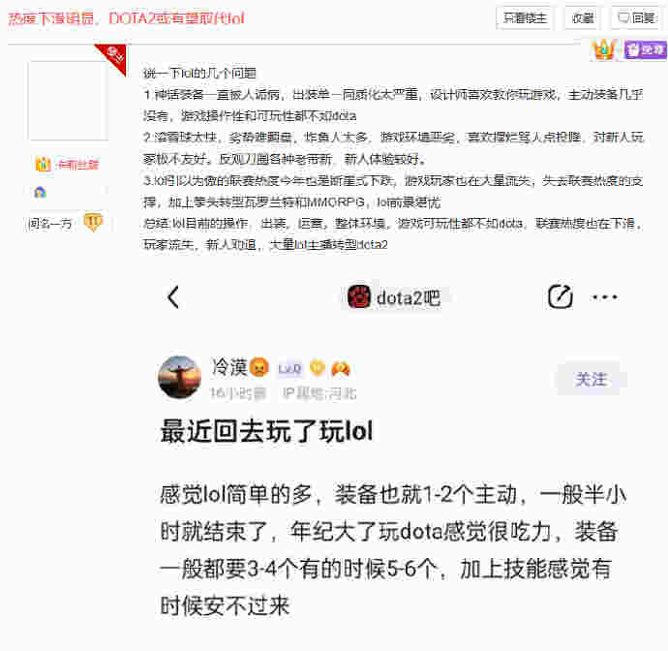This screenshot has width=668, height=651.
Task: Click the yellow level badge near 闻名一方
Action: coord(93,222)
